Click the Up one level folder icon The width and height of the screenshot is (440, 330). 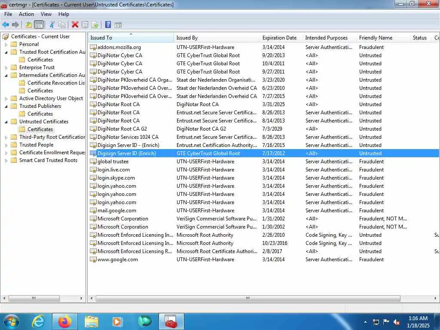(29, 24)
